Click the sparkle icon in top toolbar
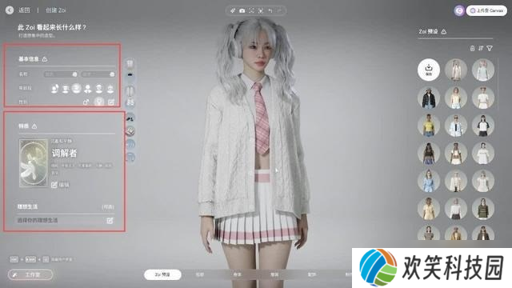The width and height of the screenshot is (512, 288). coord(233,10)
